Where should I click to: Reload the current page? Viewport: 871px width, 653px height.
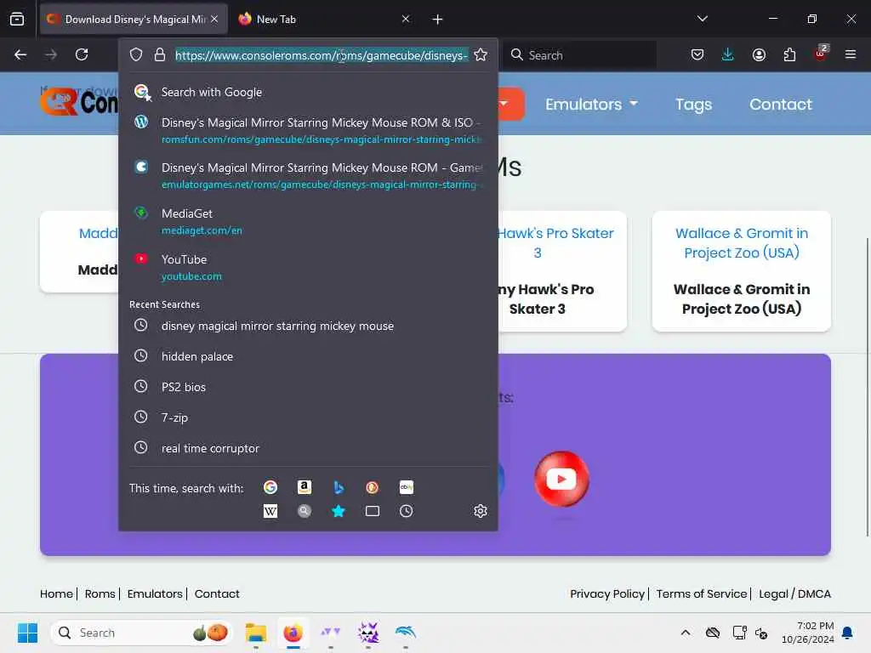click(82, 54)
